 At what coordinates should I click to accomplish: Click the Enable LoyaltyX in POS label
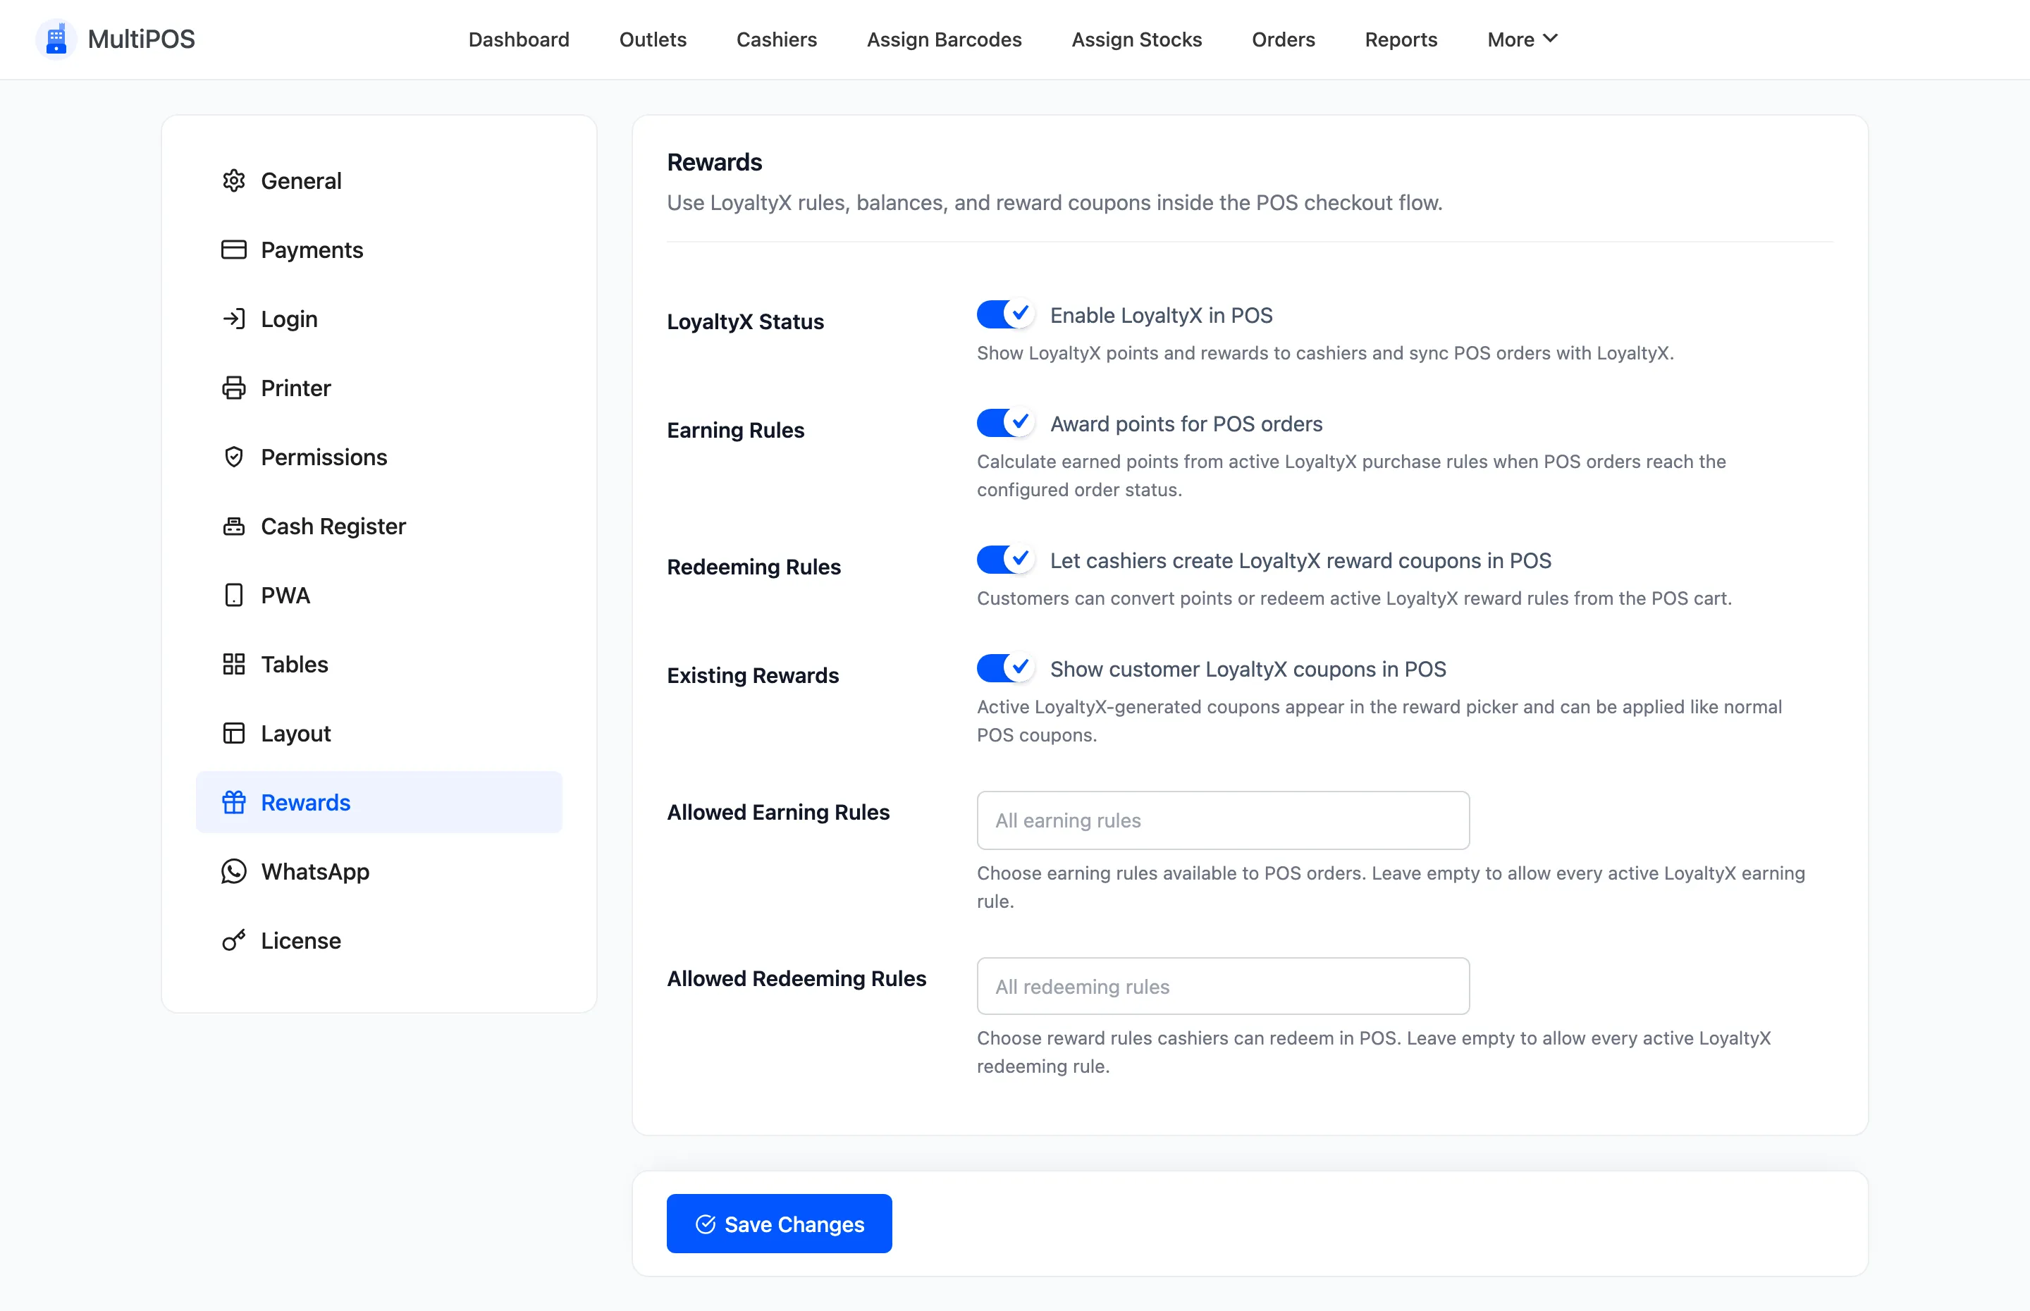click(x=1161, y=315)
